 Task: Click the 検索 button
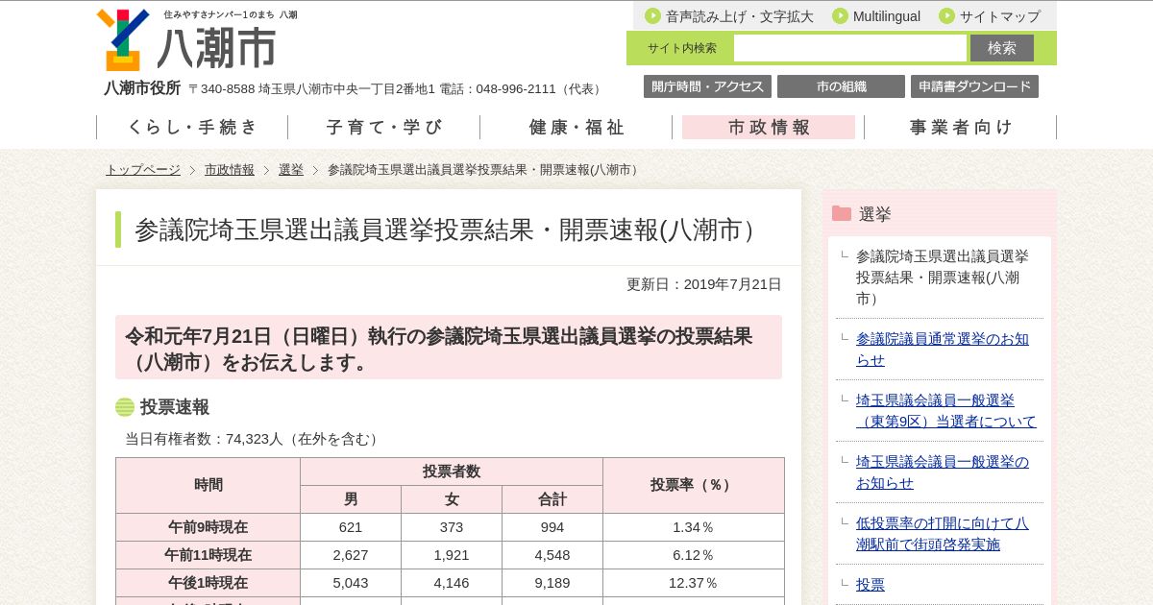click(x=1002, y=48)
